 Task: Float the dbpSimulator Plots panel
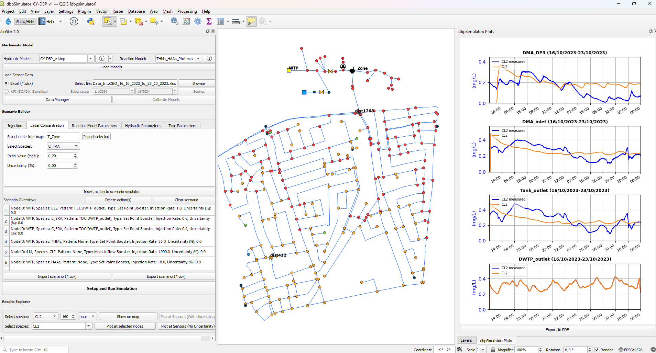pos(651,32)
